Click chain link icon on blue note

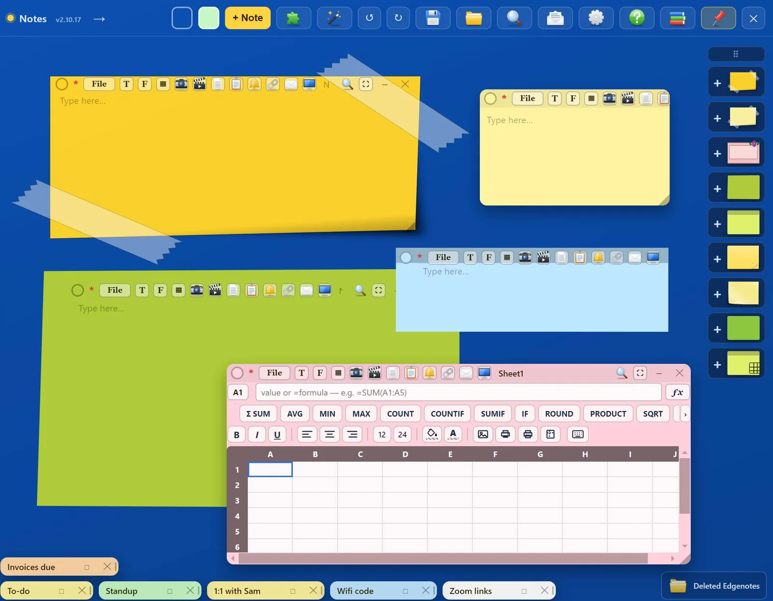[x=616, y=257]
